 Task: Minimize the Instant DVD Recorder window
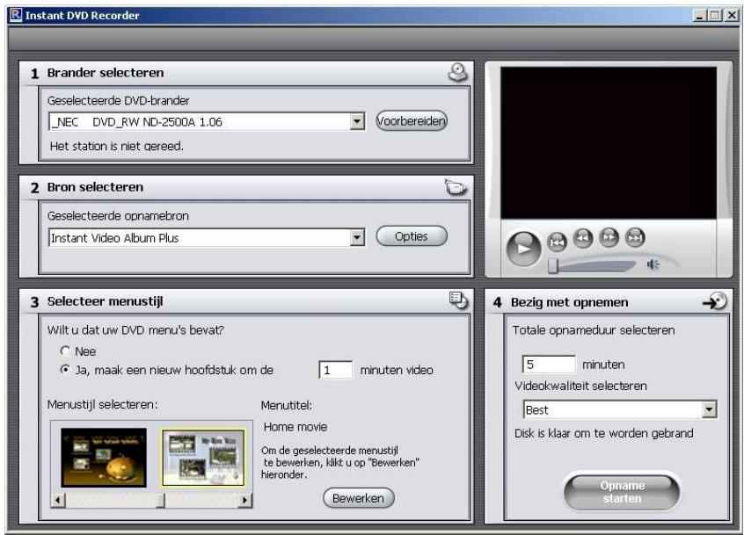[x=699, y=15]
